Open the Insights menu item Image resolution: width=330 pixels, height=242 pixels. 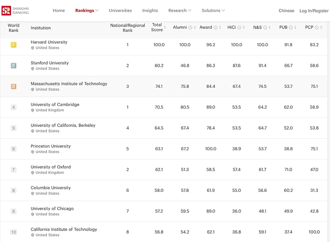tap(150, 11)
